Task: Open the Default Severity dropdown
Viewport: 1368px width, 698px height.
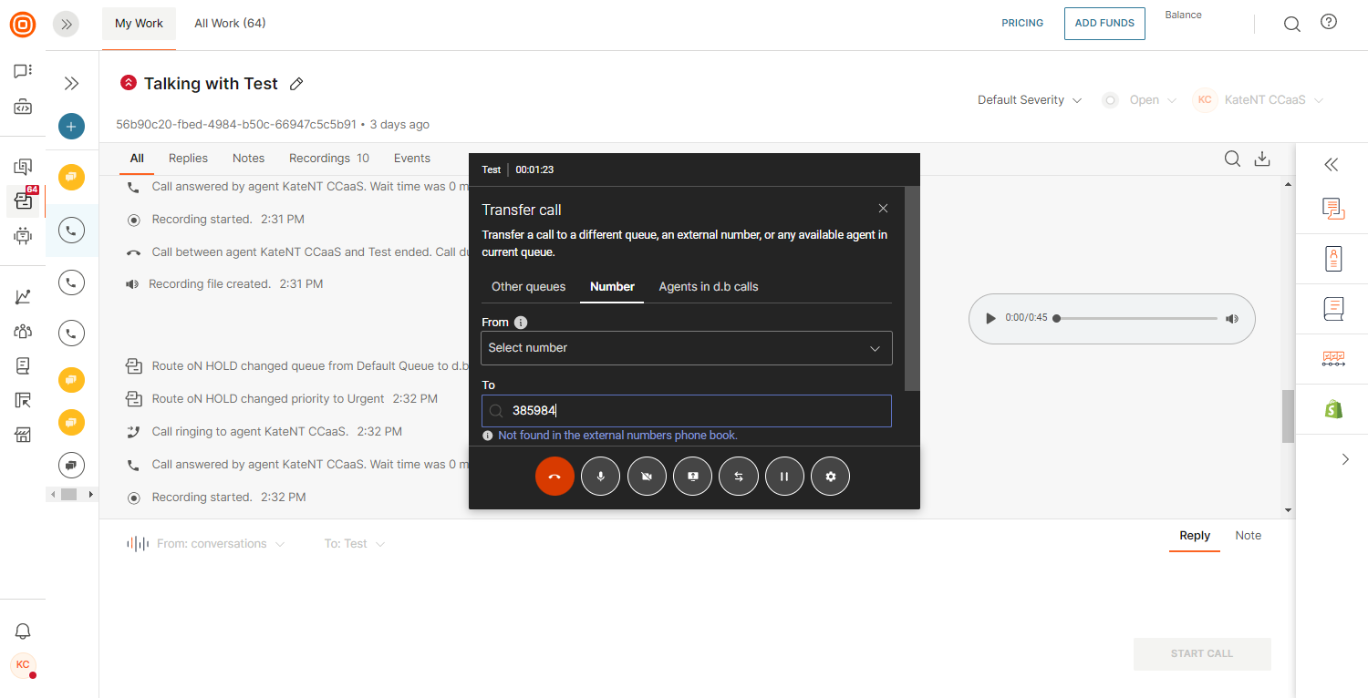Action: point(1029,100)
